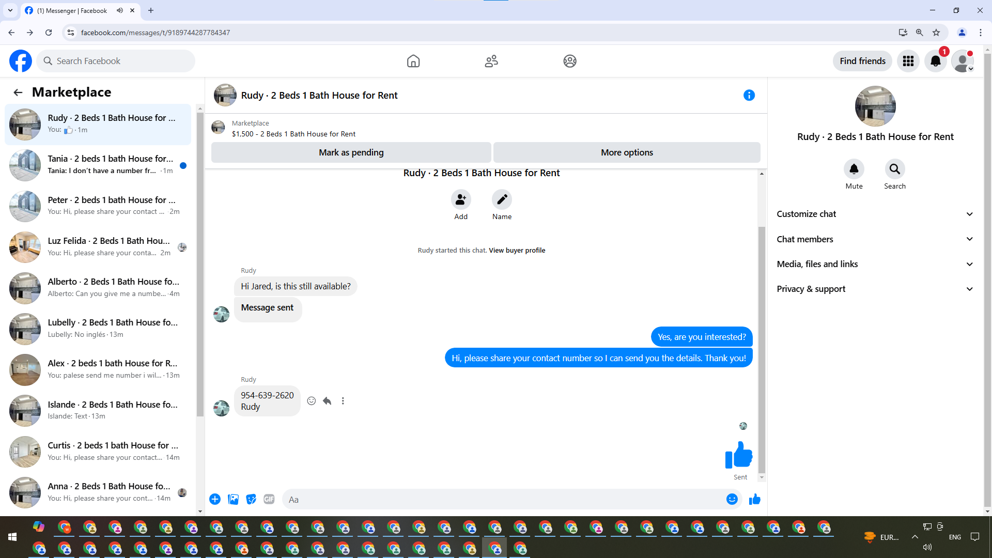
Task: Open View buyer profile link
Action: 517,251
